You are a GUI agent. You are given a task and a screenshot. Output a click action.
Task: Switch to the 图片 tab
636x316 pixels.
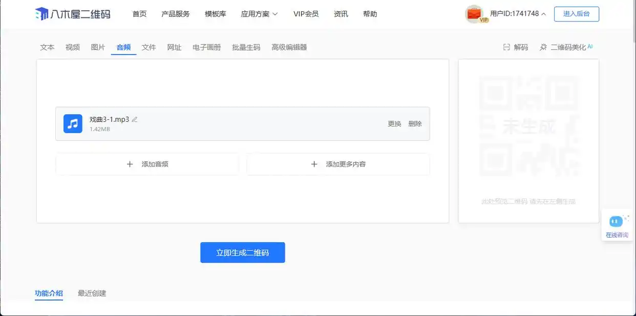click(x=98, y=47)
